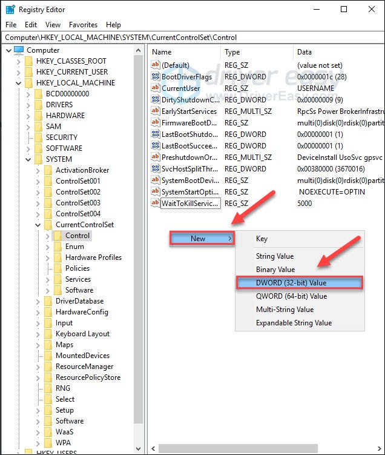
Task: Click the registry path address bar
Action: click(x=192, y=38)
